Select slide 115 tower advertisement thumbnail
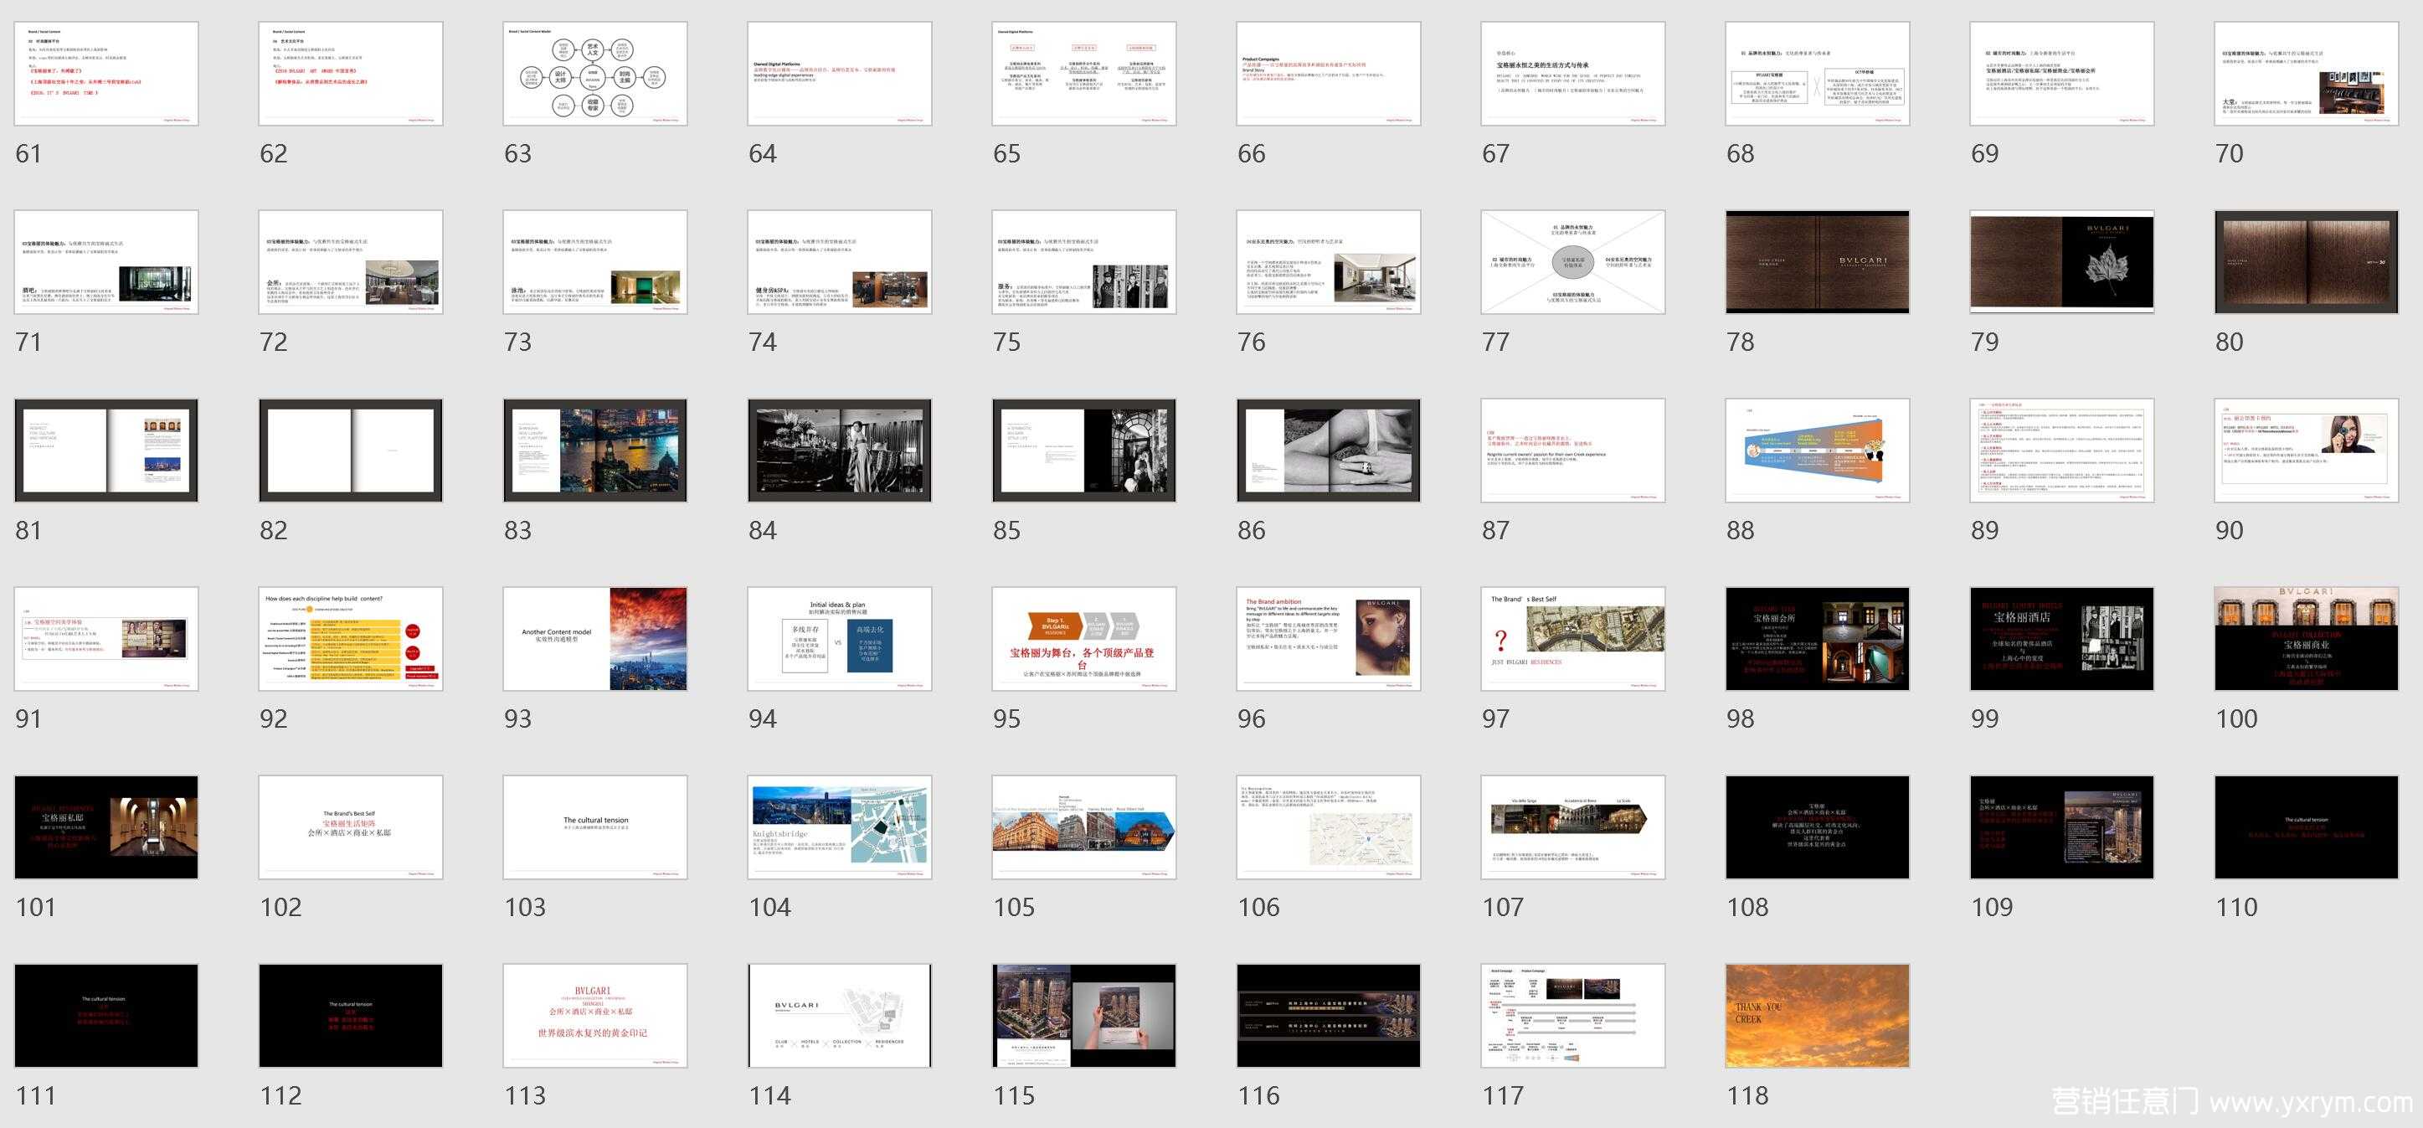 1084,1015
